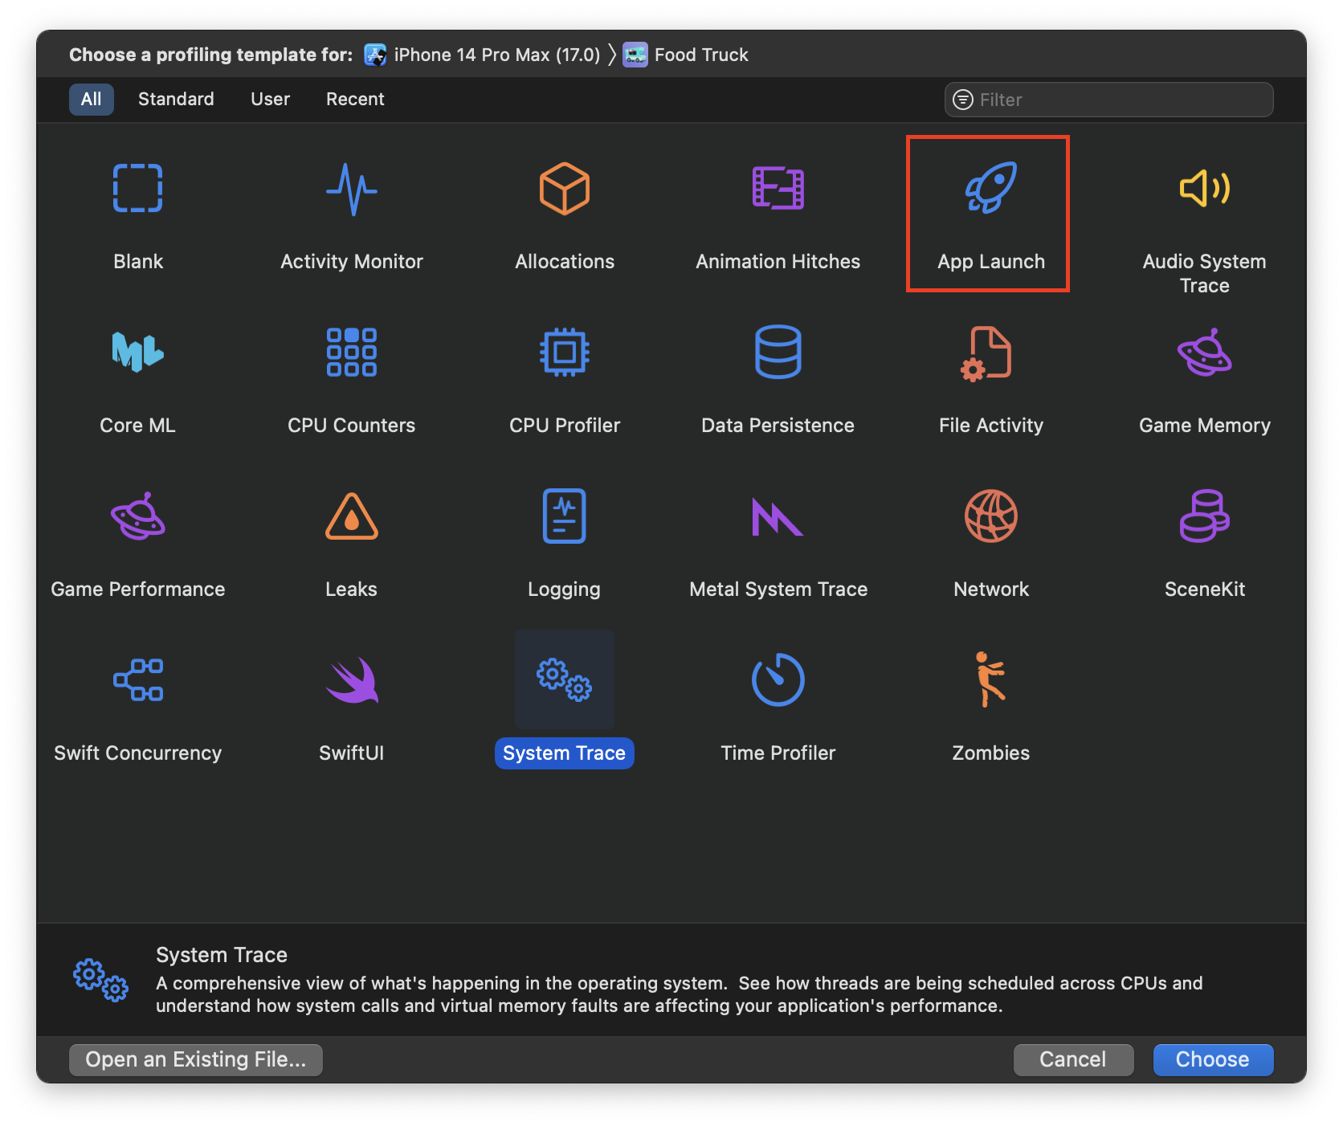Click the "Zombies" label
The image size is (1343, 1126).
(x=990, y=753)
